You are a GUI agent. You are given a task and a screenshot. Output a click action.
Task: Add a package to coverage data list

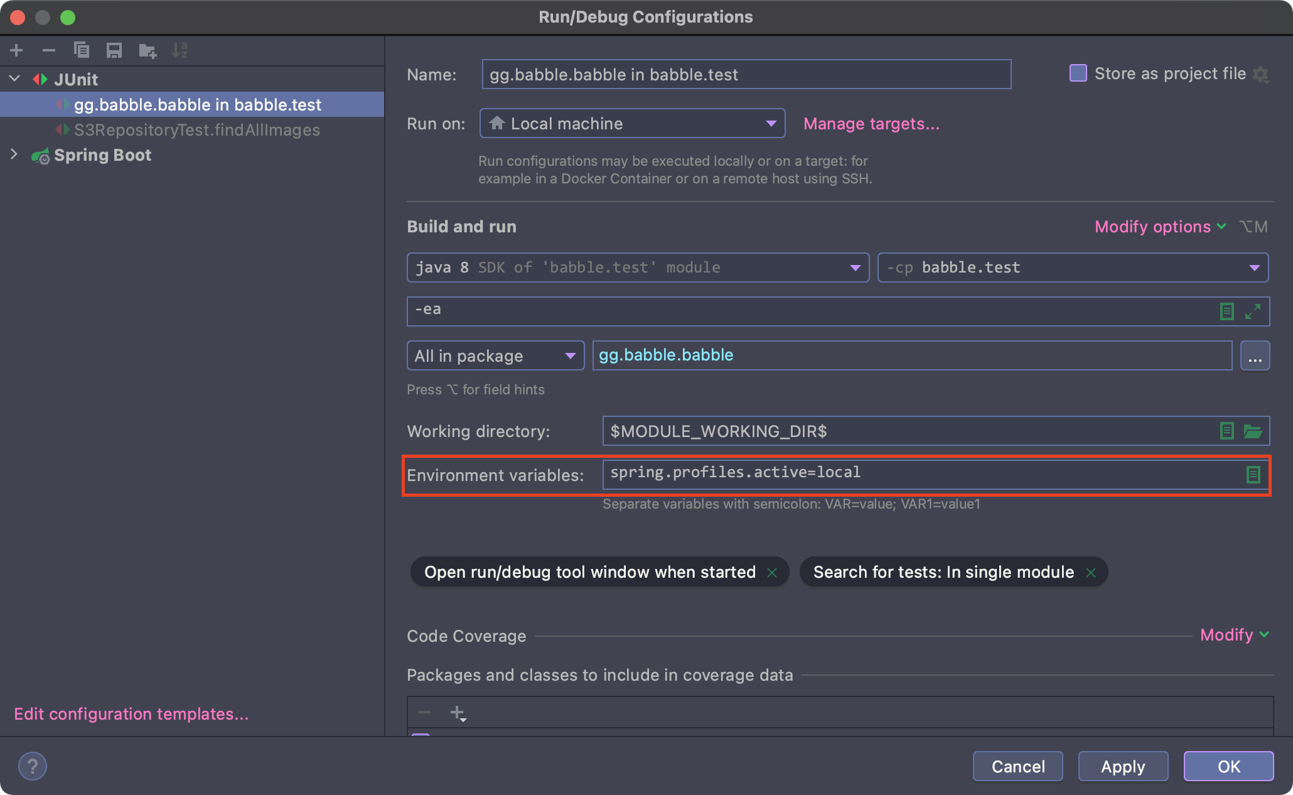pos(458,713)
